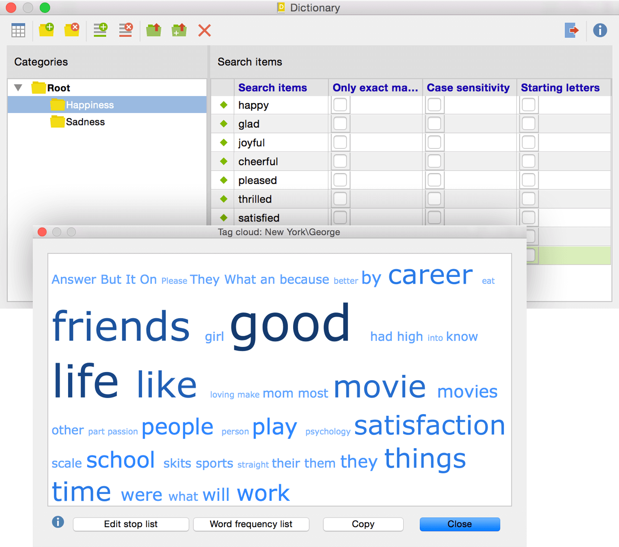Select the 'satisfied' search item text
The height and width of the screenshot is (547, 619).
259,218
